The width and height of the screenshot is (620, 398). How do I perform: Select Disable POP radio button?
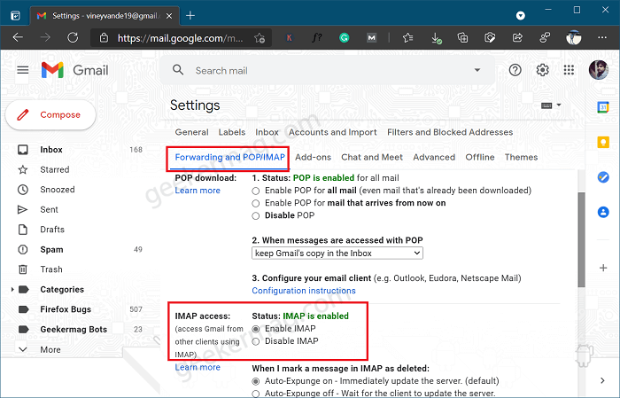[256, 216]
